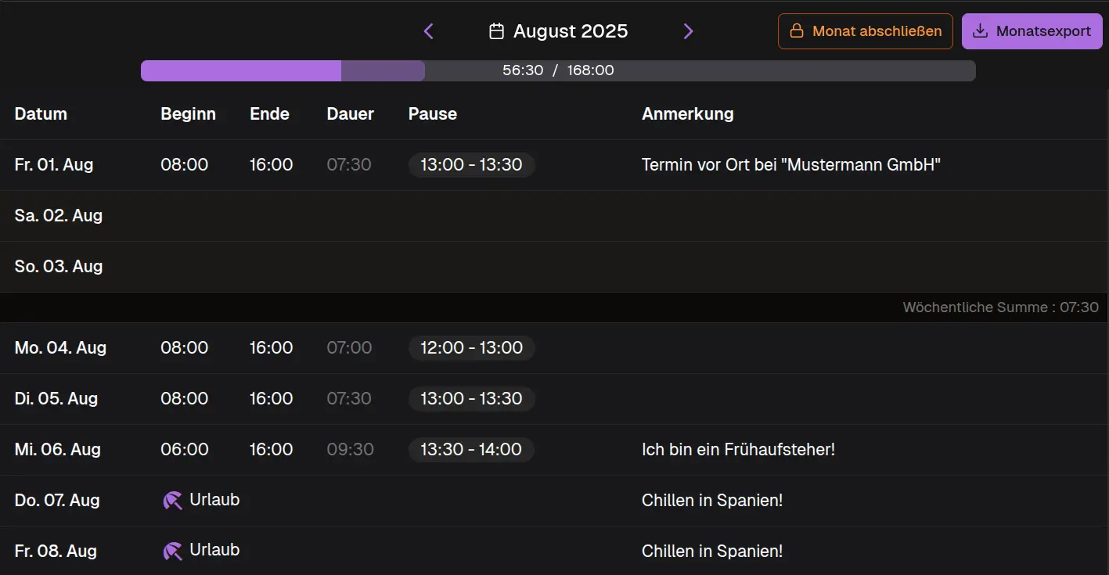Screen dimensions: 1109x575
Task: Go to next month with right chevron
Action: click(x=688, y=31)
